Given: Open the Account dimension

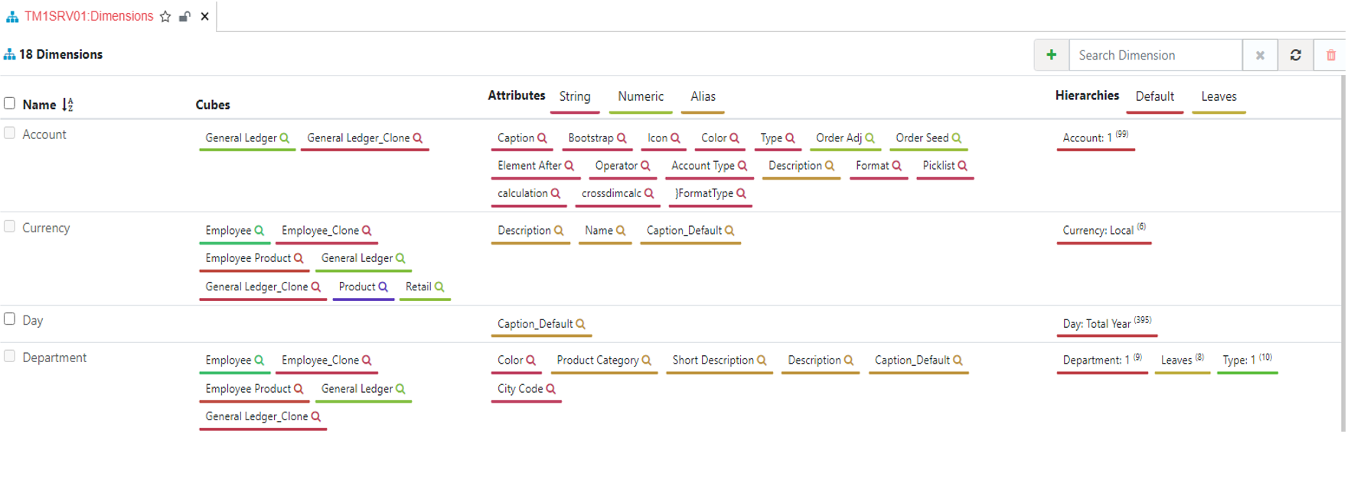Looking at the screenshot, I should click(x=44, y=134).
